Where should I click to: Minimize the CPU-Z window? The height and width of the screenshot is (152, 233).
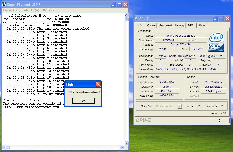click(x=216, y=19)
